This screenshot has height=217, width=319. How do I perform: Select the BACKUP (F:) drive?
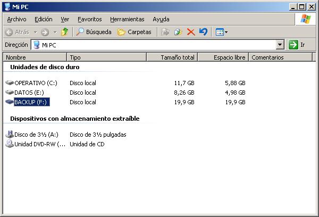(x=31, y=102)
